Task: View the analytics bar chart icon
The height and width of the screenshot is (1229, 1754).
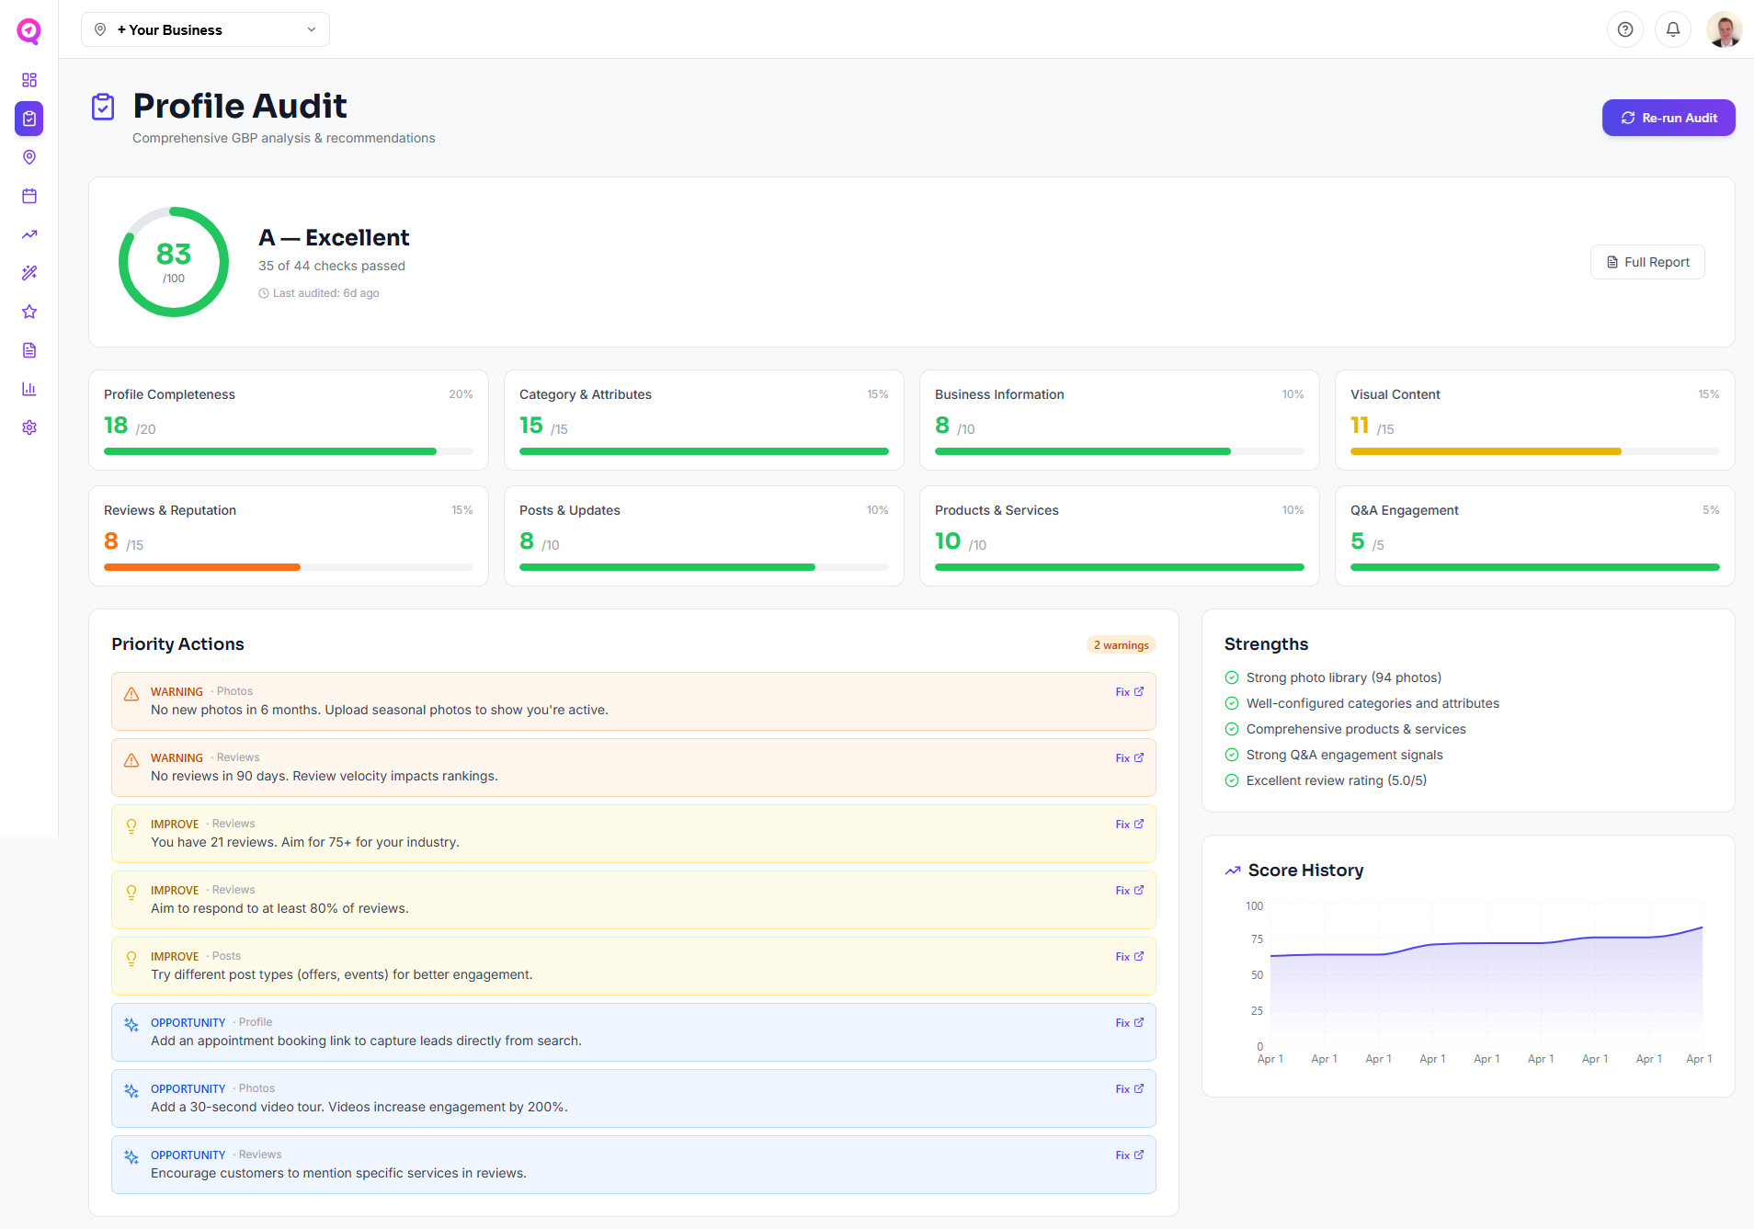Action: (28, 389)
